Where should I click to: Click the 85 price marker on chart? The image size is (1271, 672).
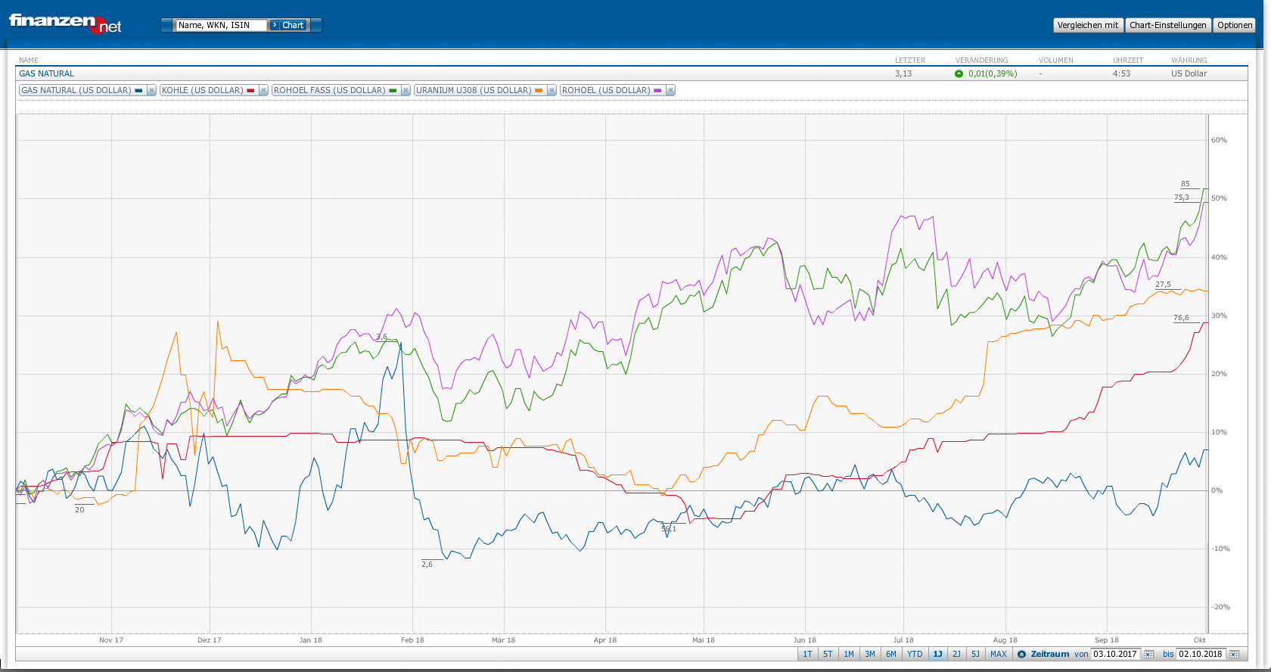1186,184
